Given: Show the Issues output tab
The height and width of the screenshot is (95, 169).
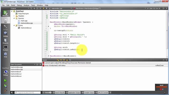Looking at the screenshot, I should click(47, 93).
